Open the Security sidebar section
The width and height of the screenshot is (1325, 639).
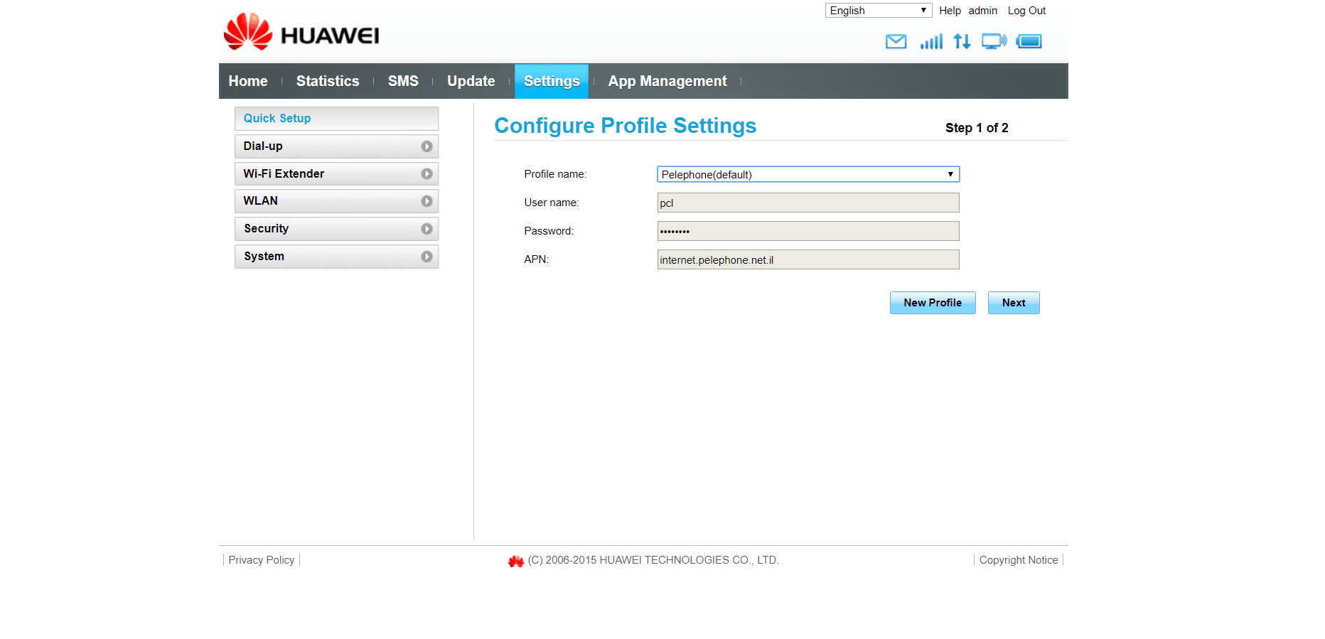[336, 229]
